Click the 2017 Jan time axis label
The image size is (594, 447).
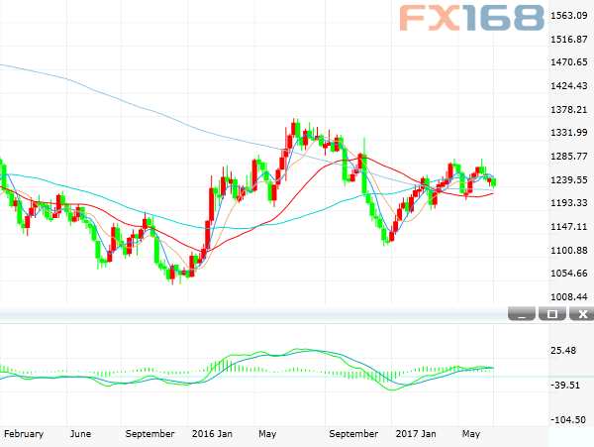[416, 434]
